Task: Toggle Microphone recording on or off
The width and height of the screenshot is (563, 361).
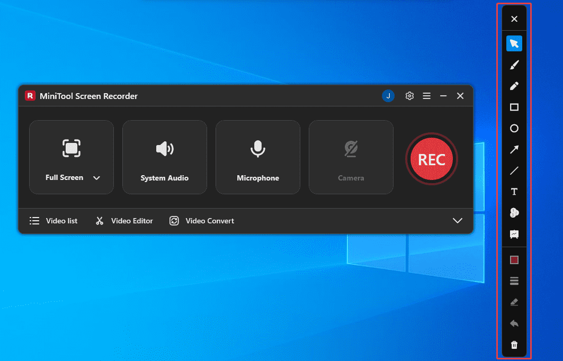Action: (x=257, y=157)
